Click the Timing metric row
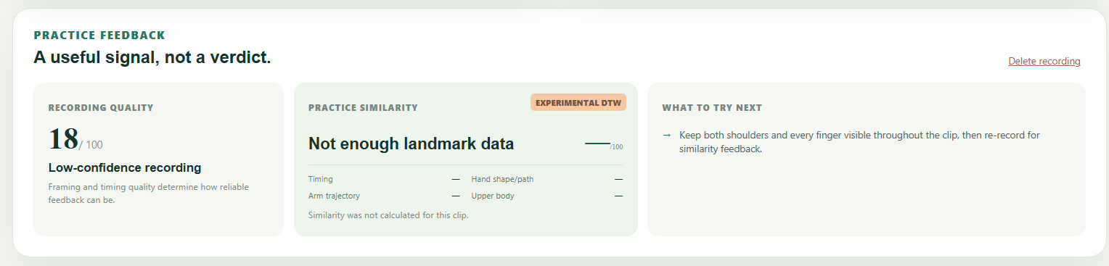 (384, 179)
